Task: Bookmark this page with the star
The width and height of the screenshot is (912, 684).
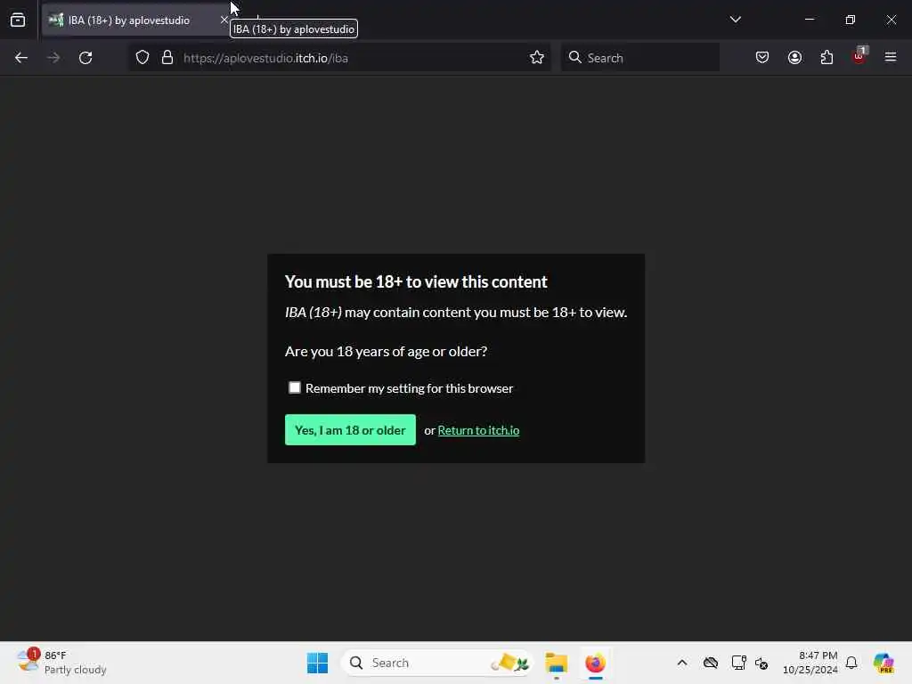Action: pyautogui.click(x=537, y=58)
